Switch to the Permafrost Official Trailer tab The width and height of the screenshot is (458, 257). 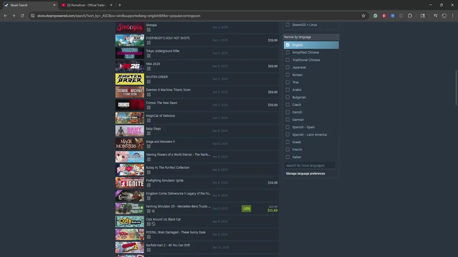tap(86, 5)
